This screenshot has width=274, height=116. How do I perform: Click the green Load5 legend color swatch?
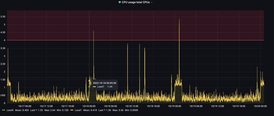[x=4, y=110]
